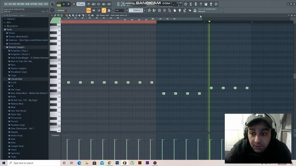The image size is (296, 166).
Task: Click the Stop transport button
Action: point(69,4)
